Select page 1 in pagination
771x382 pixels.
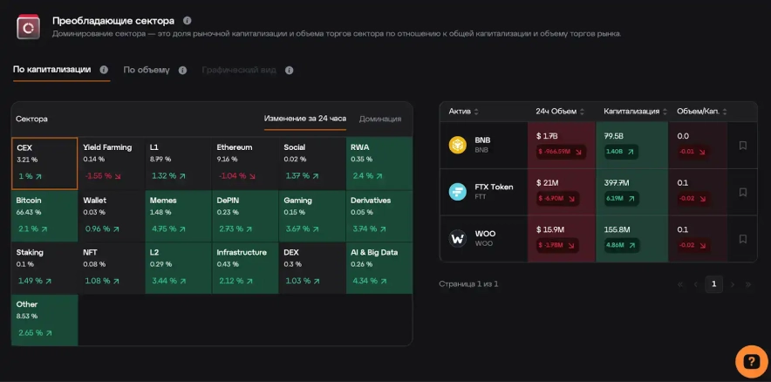tap(713, 283)
